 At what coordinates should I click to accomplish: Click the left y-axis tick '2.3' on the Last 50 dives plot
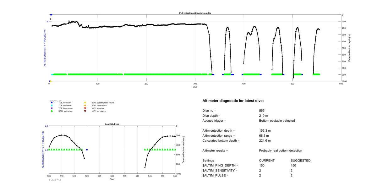pyautogui.click(x=46, y=126)
